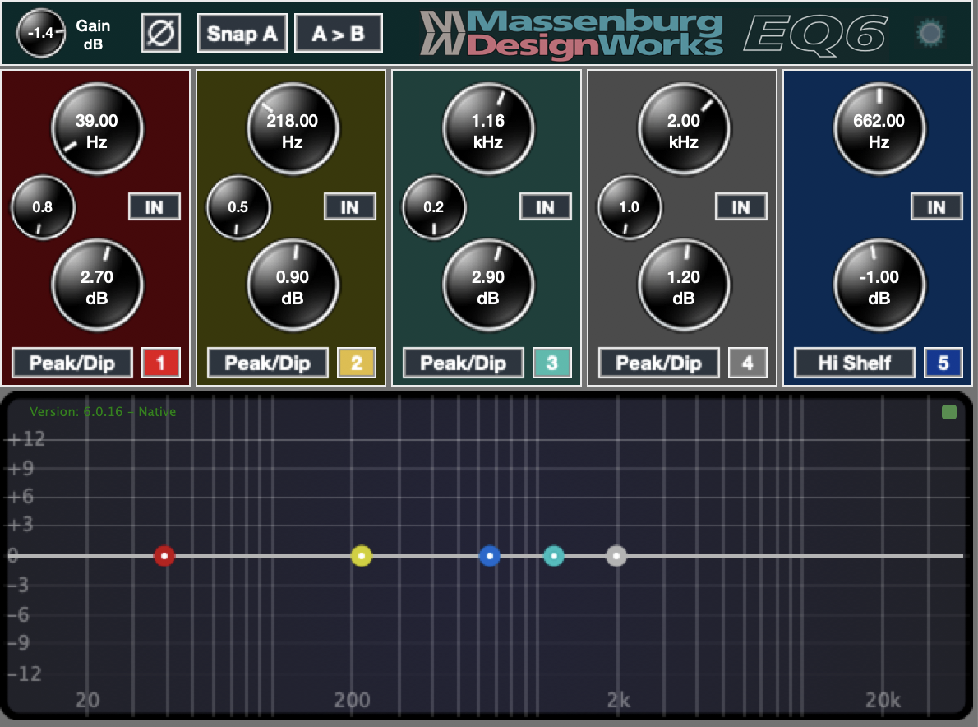The image size is (978, 727).
Task: Click the Gain dB label
Action: [93, 35]
